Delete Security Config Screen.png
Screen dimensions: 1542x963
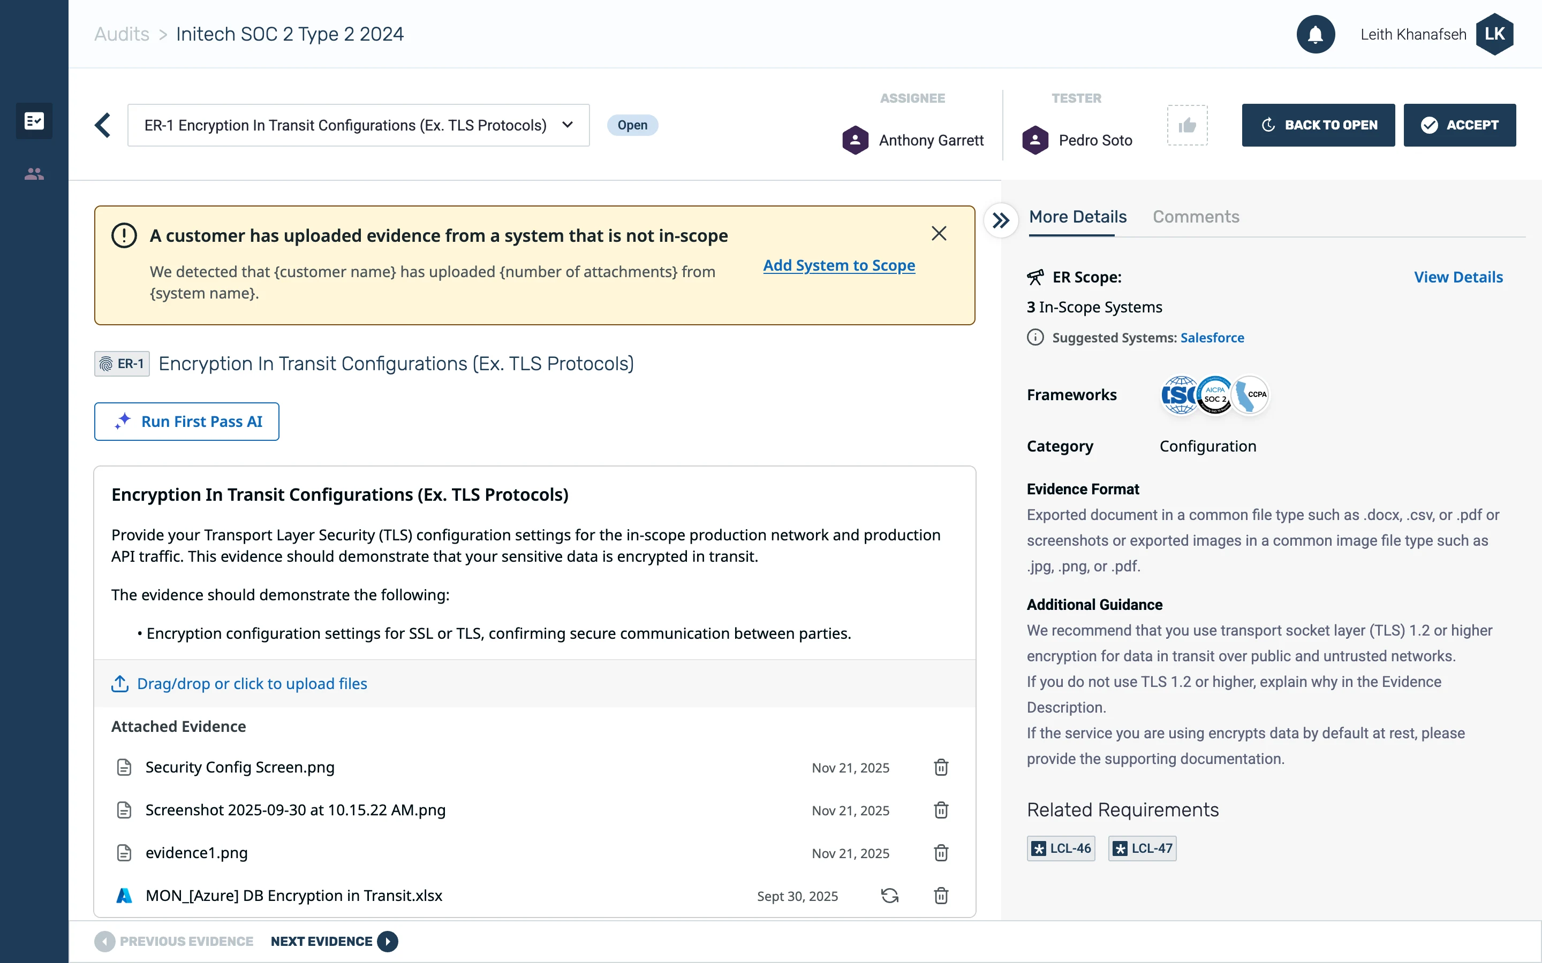941,767
